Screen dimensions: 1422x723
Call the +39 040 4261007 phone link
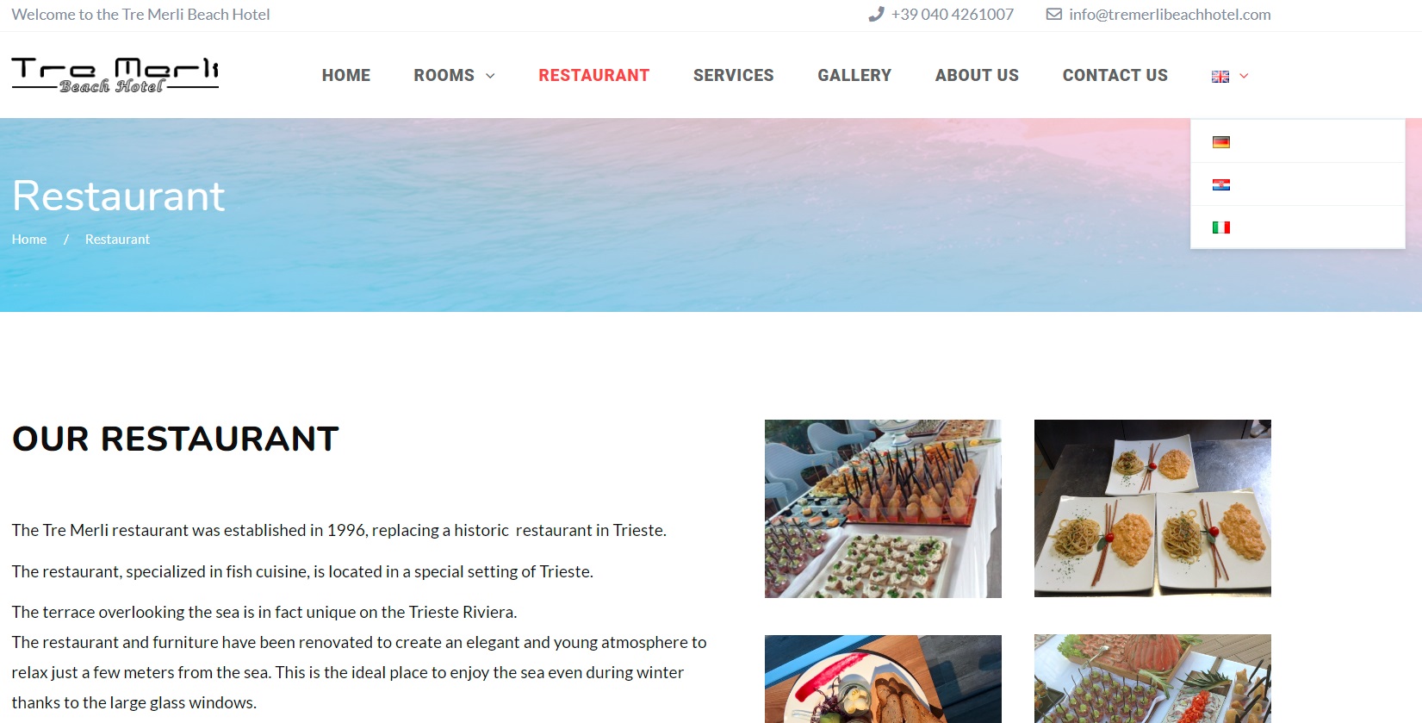[953, 14]
